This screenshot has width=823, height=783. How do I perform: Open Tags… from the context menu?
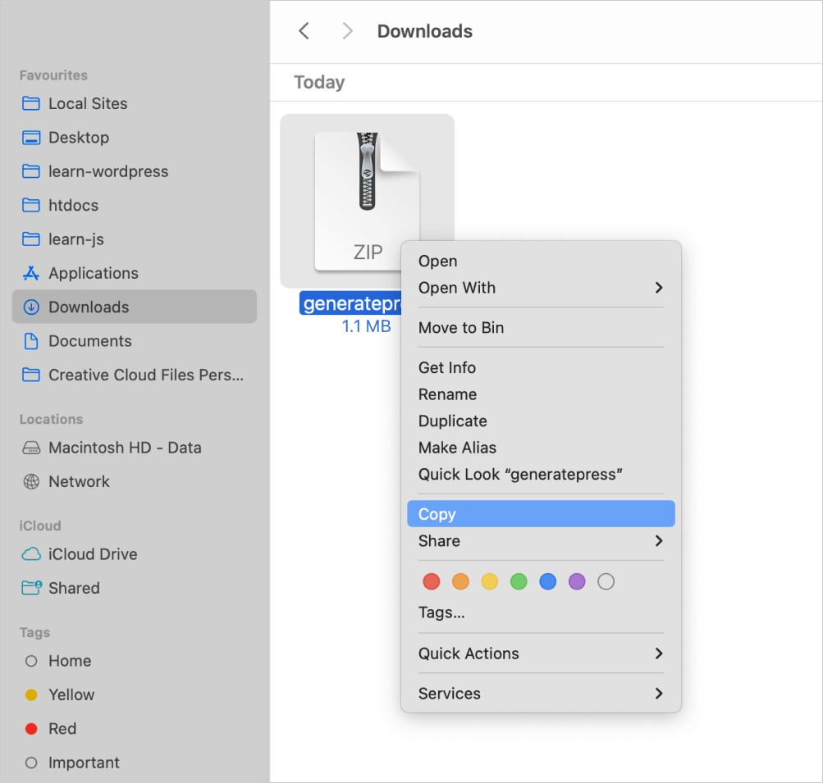point(541,612)
